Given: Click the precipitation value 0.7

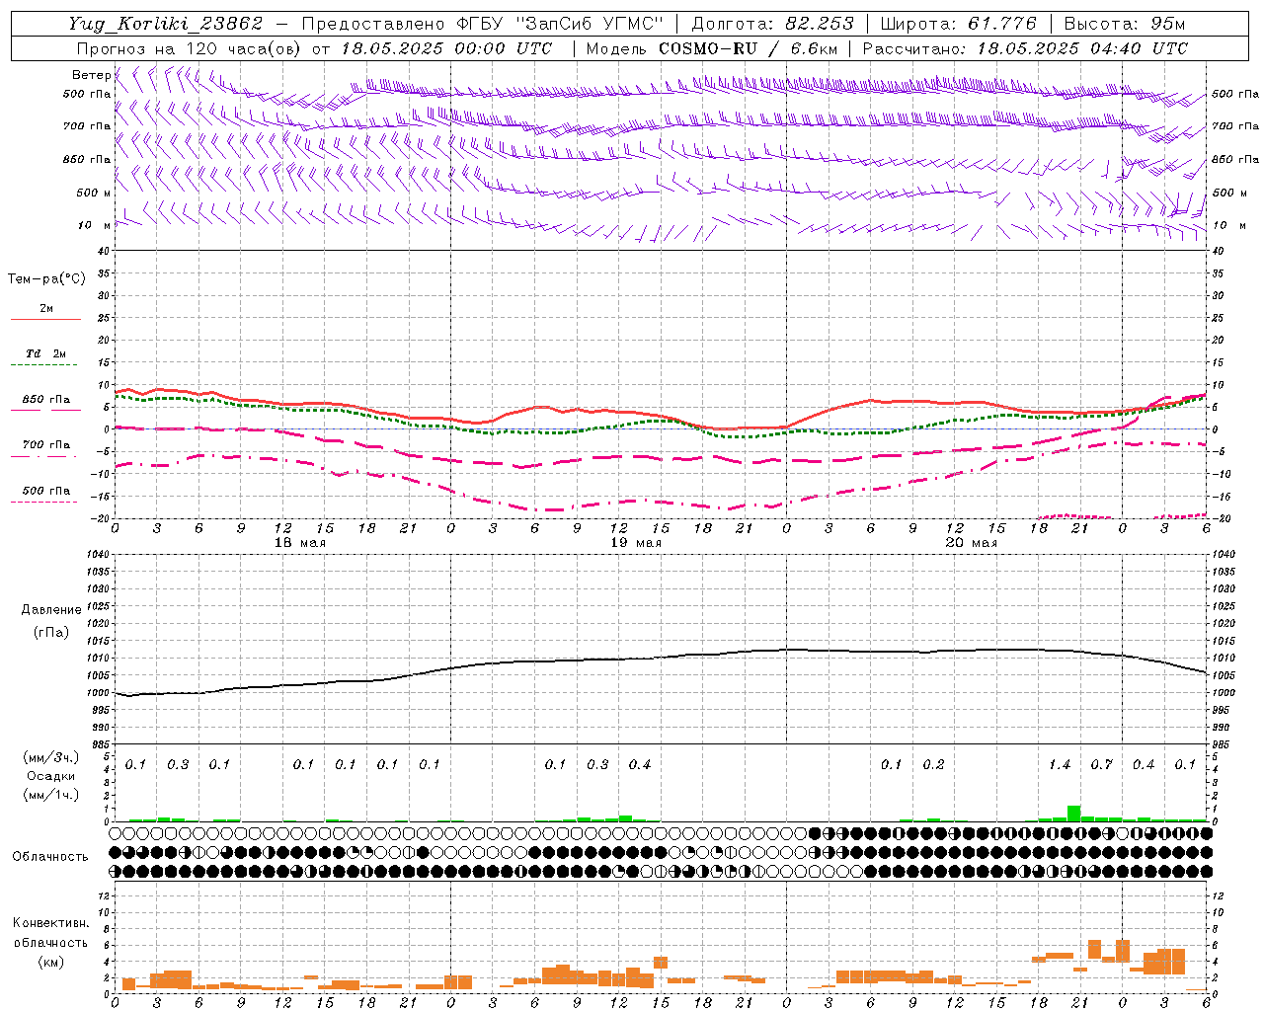Looking at the screenshot, I should tap(1102, 765).
